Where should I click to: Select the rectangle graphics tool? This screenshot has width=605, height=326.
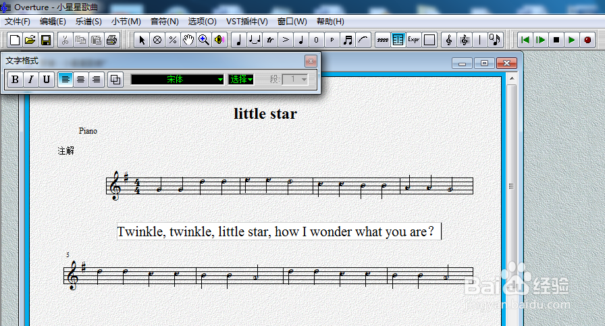(x=429, y=40)
